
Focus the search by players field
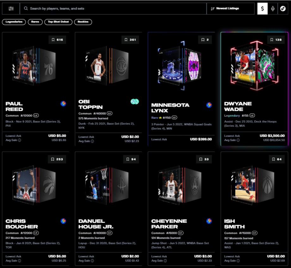[x=113, y=9]
